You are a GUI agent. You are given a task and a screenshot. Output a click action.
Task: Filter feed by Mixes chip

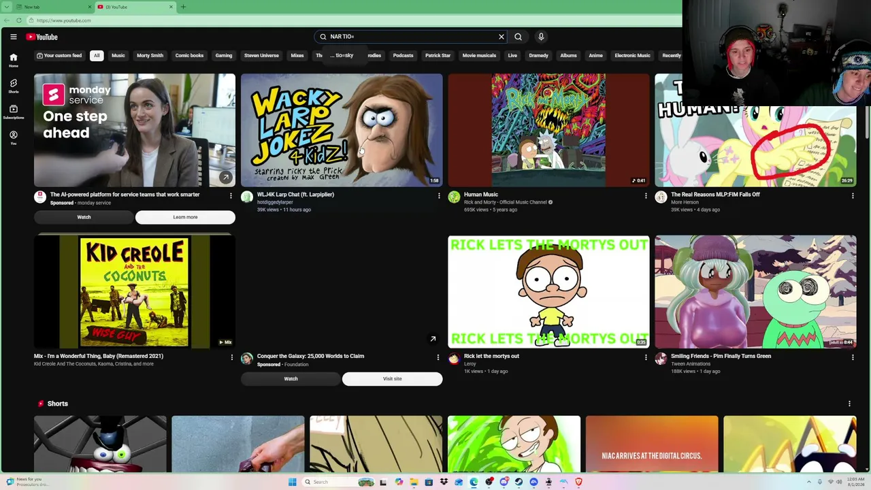[x=297, y=56]
